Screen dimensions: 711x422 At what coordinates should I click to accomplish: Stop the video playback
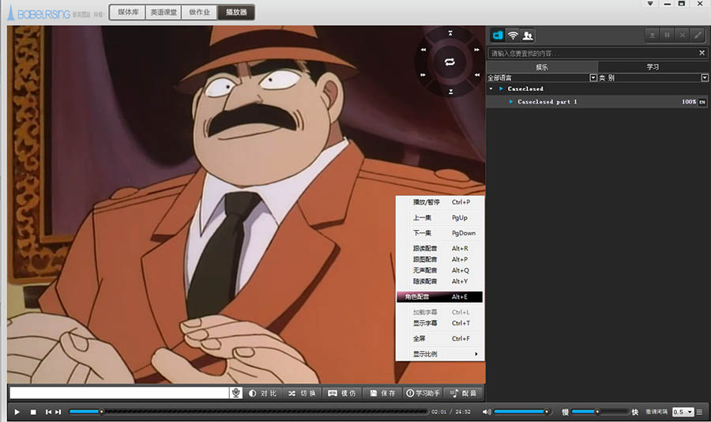[33, 412]
